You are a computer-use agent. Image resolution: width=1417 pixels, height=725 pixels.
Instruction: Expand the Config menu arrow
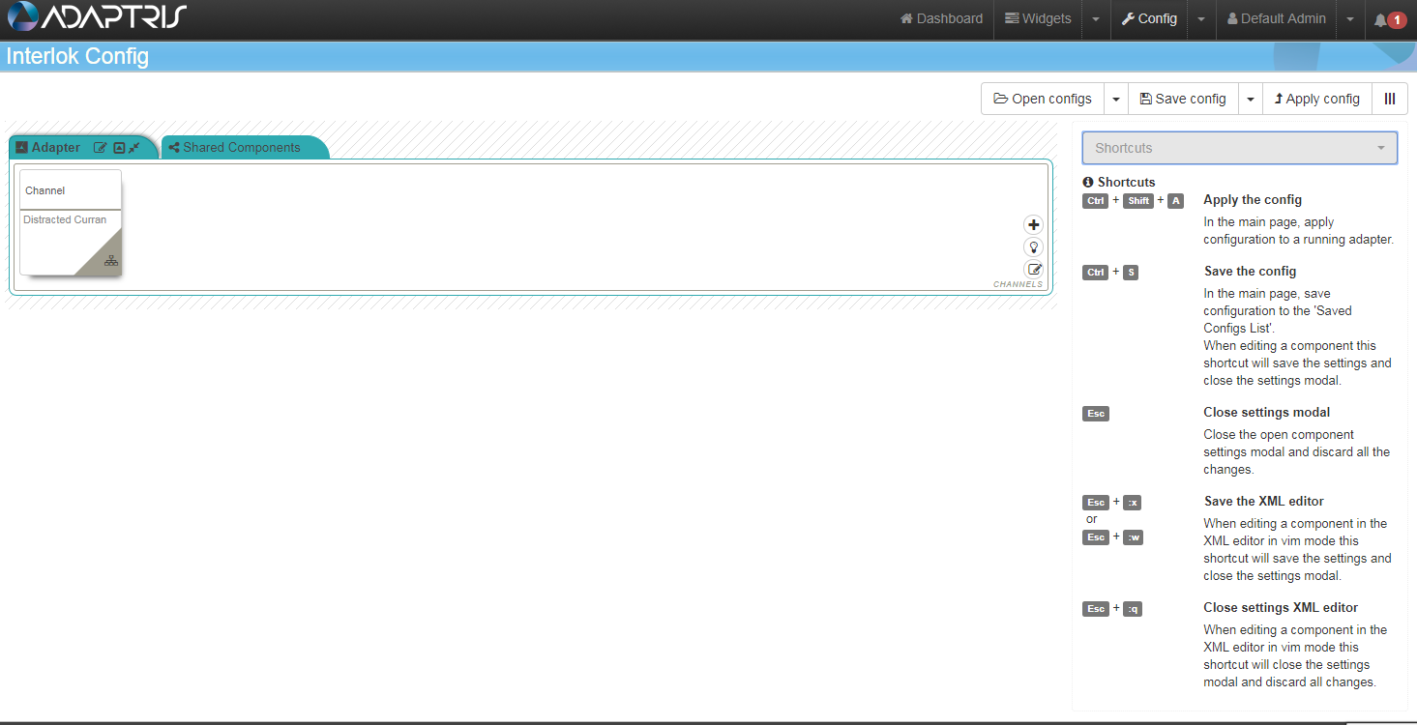point(1200,19)
